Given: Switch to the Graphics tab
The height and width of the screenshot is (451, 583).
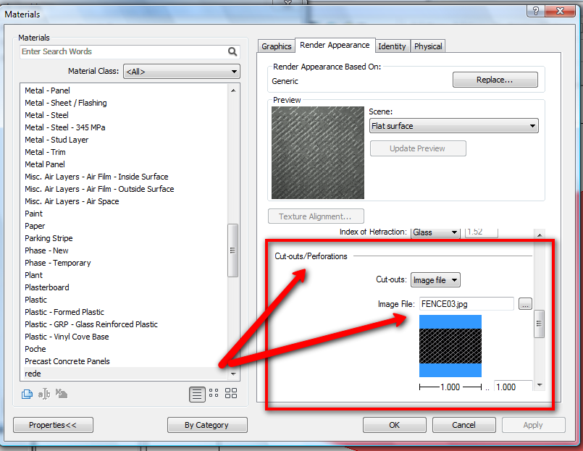Looking at the screenshot, I should (x=276, y=46).
